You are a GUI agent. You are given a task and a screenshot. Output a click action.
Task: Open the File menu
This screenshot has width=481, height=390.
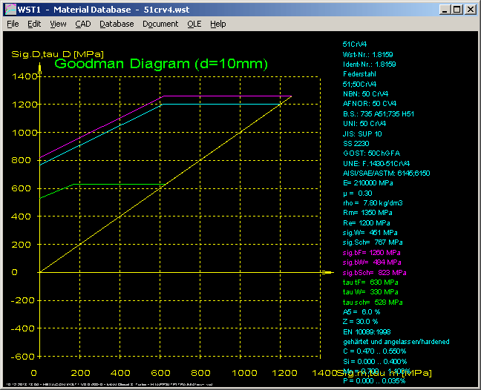(x=13, y=24)
